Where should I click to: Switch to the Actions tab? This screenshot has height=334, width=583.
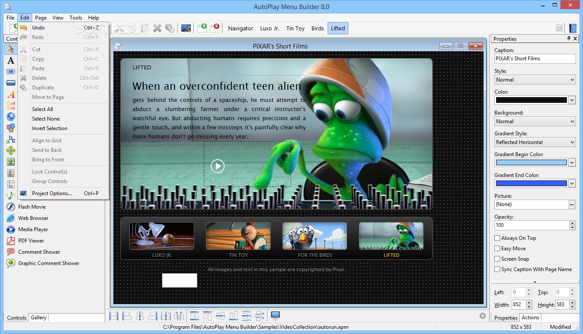point(530,318)
